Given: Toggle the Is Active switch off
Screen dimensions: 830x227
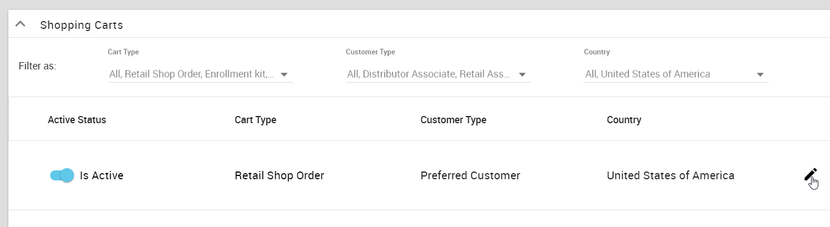Looking at the screenshot, I should [x=62, y=175].
